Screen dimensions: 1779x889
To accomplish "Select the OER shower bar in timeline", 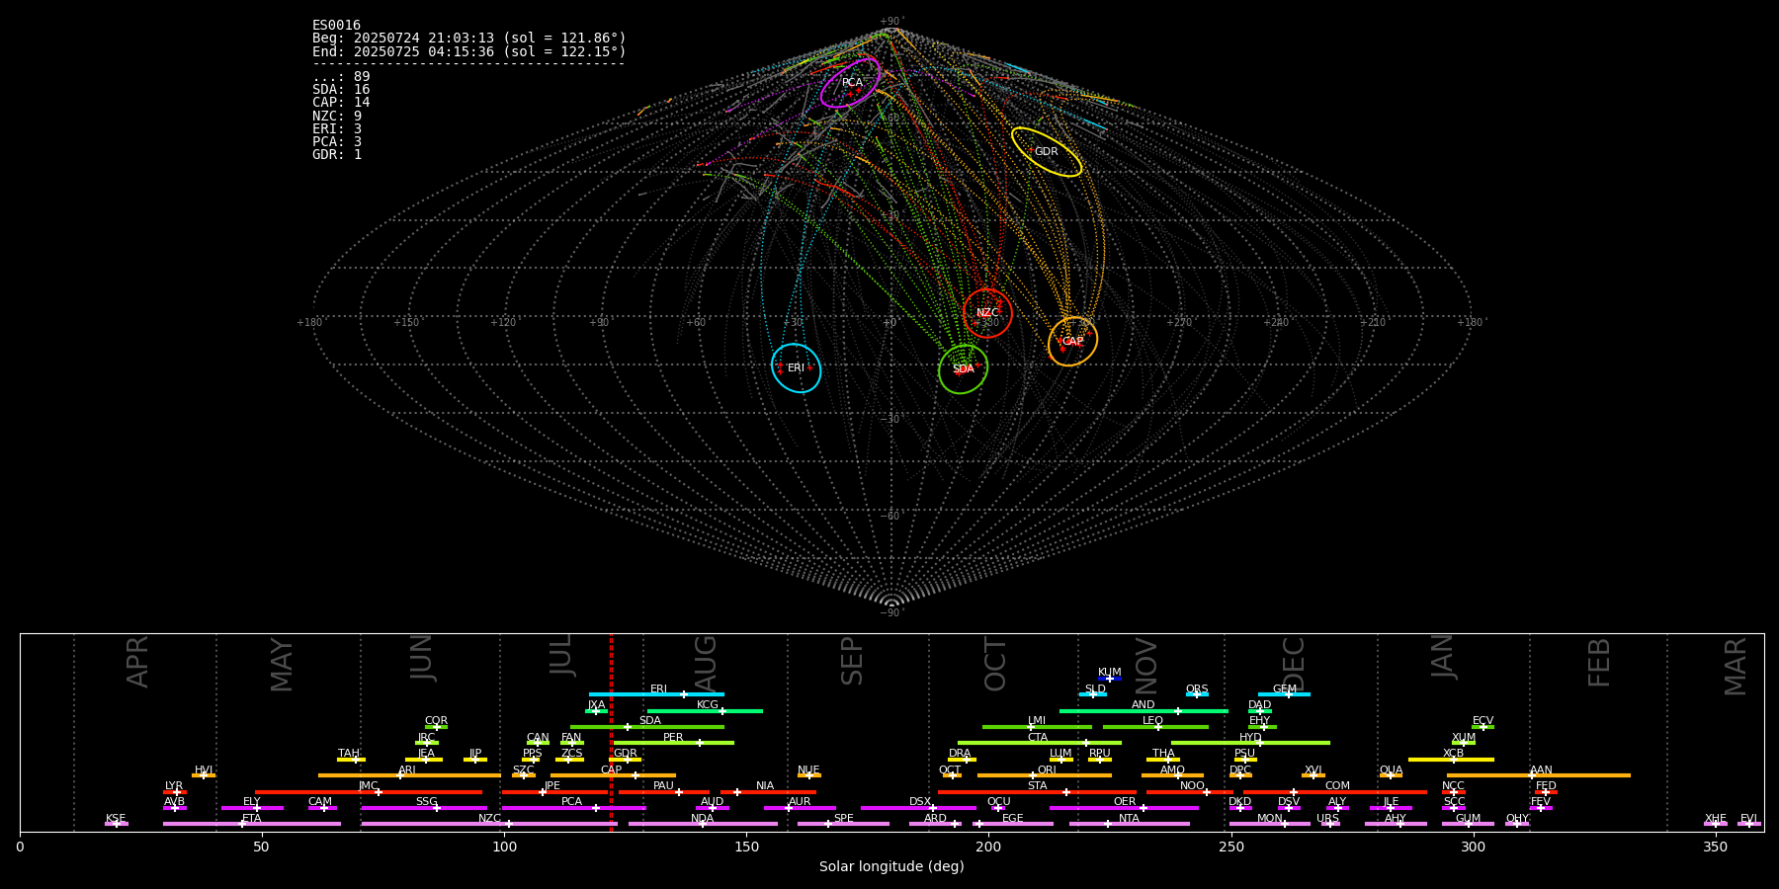I will [x=1124, y=808].
